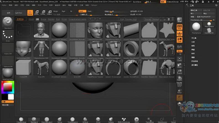
Task: Expand the 表面 surface section
Action: [x=193, y=50]
